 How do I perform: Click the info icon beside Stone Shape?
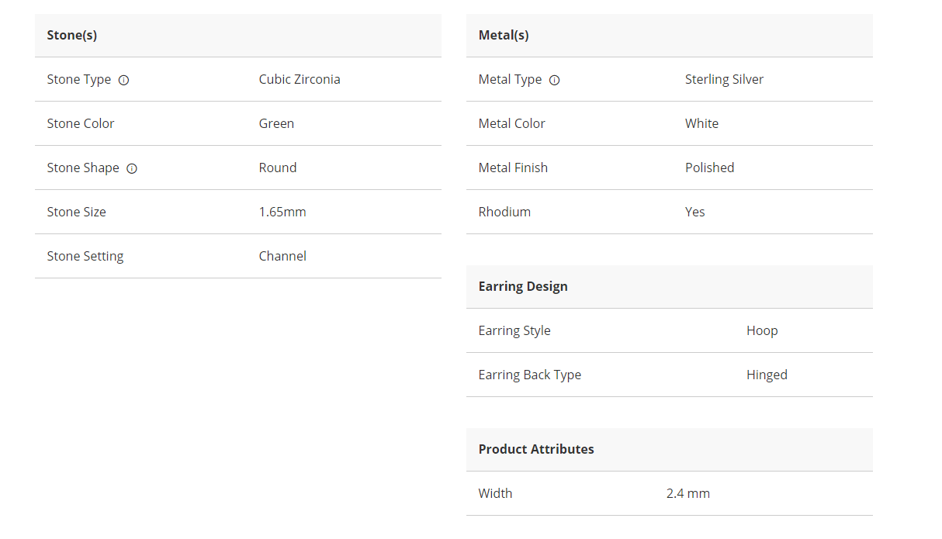click(132, 168)
